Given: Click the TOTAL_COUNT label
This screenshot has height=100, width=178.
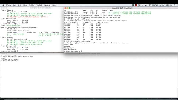Looking at the screenshot, I should coord(68,44).
